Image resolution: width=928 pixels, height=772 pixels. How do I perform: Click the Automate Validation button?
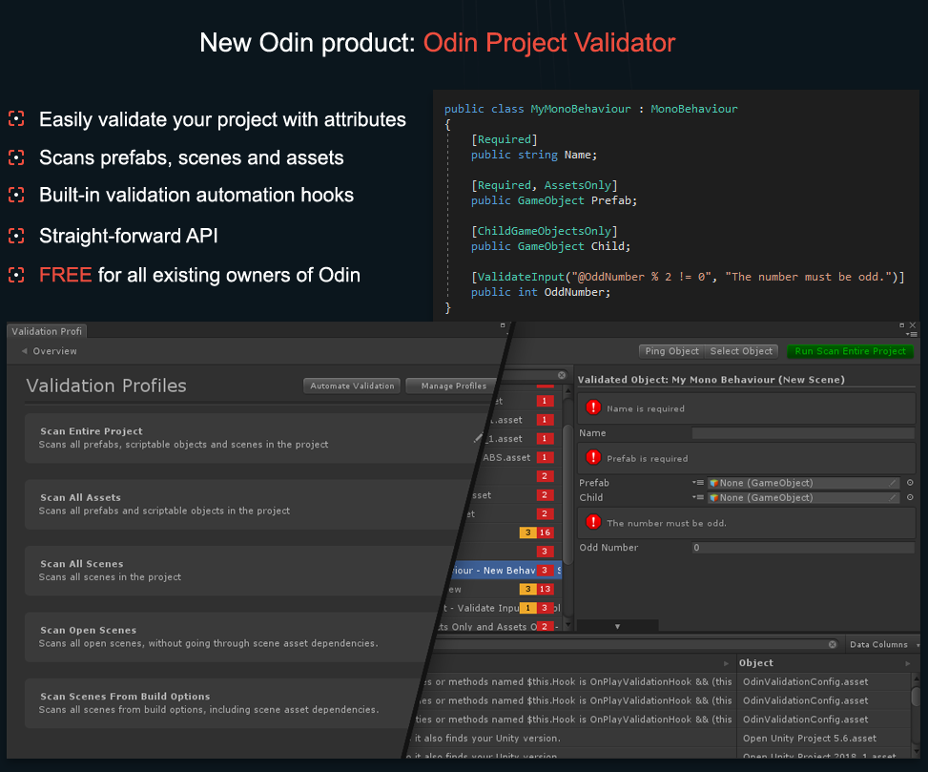point(352,386)
